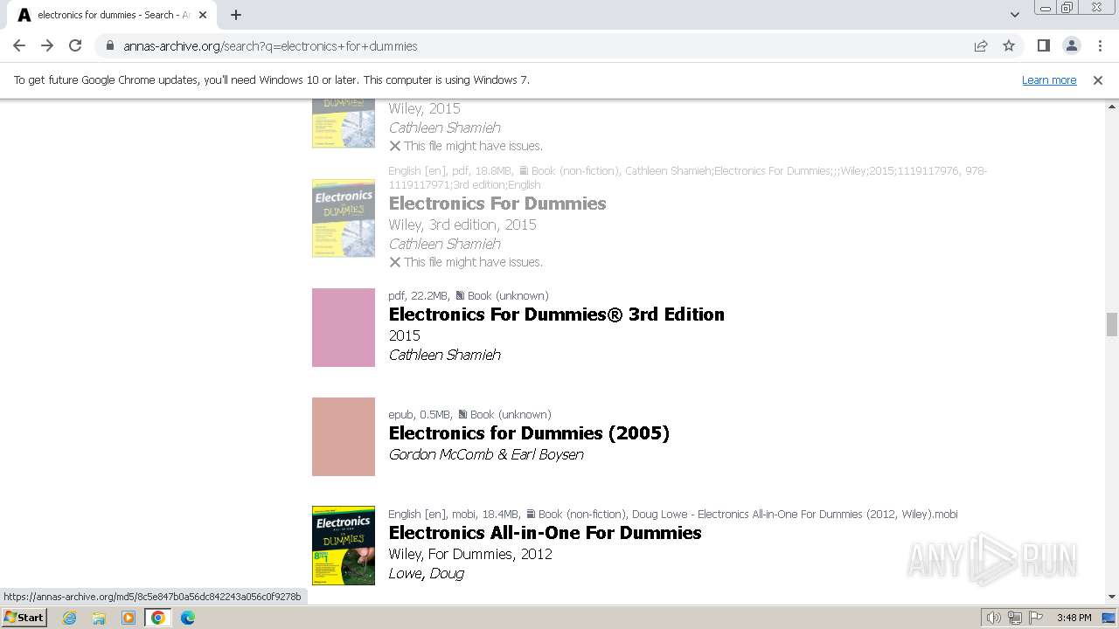Reload the current page

75,45
